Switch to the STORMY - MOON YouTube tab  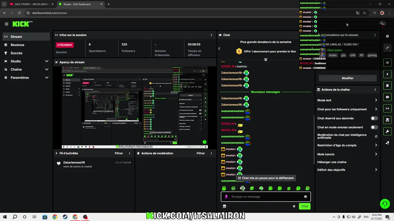coord(31,4)
